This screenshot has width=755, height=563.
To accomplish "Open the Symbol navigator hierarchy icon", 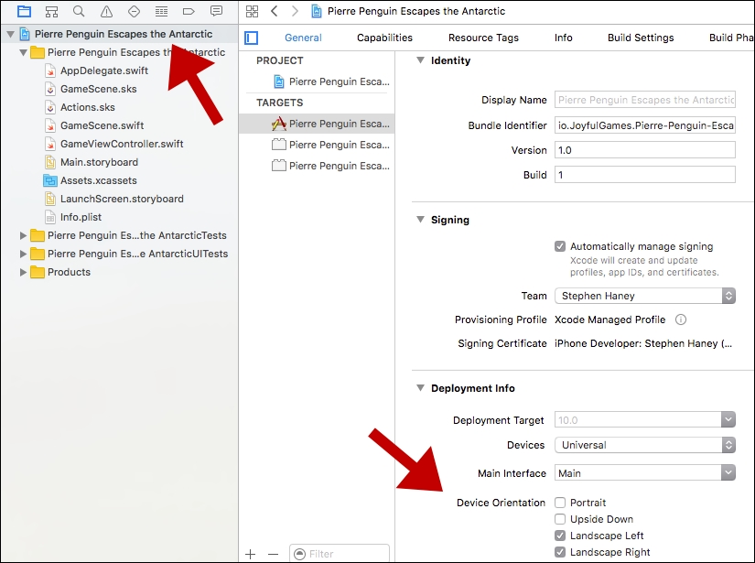I will (x=51, y=11).
